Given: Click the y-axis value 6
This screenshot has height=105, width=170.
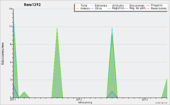Looking at the screenshot, I should 11,62.
